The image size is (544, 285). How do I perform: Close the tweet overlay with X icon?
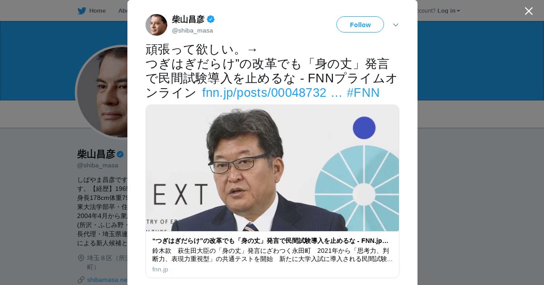(x=529, y=11)
